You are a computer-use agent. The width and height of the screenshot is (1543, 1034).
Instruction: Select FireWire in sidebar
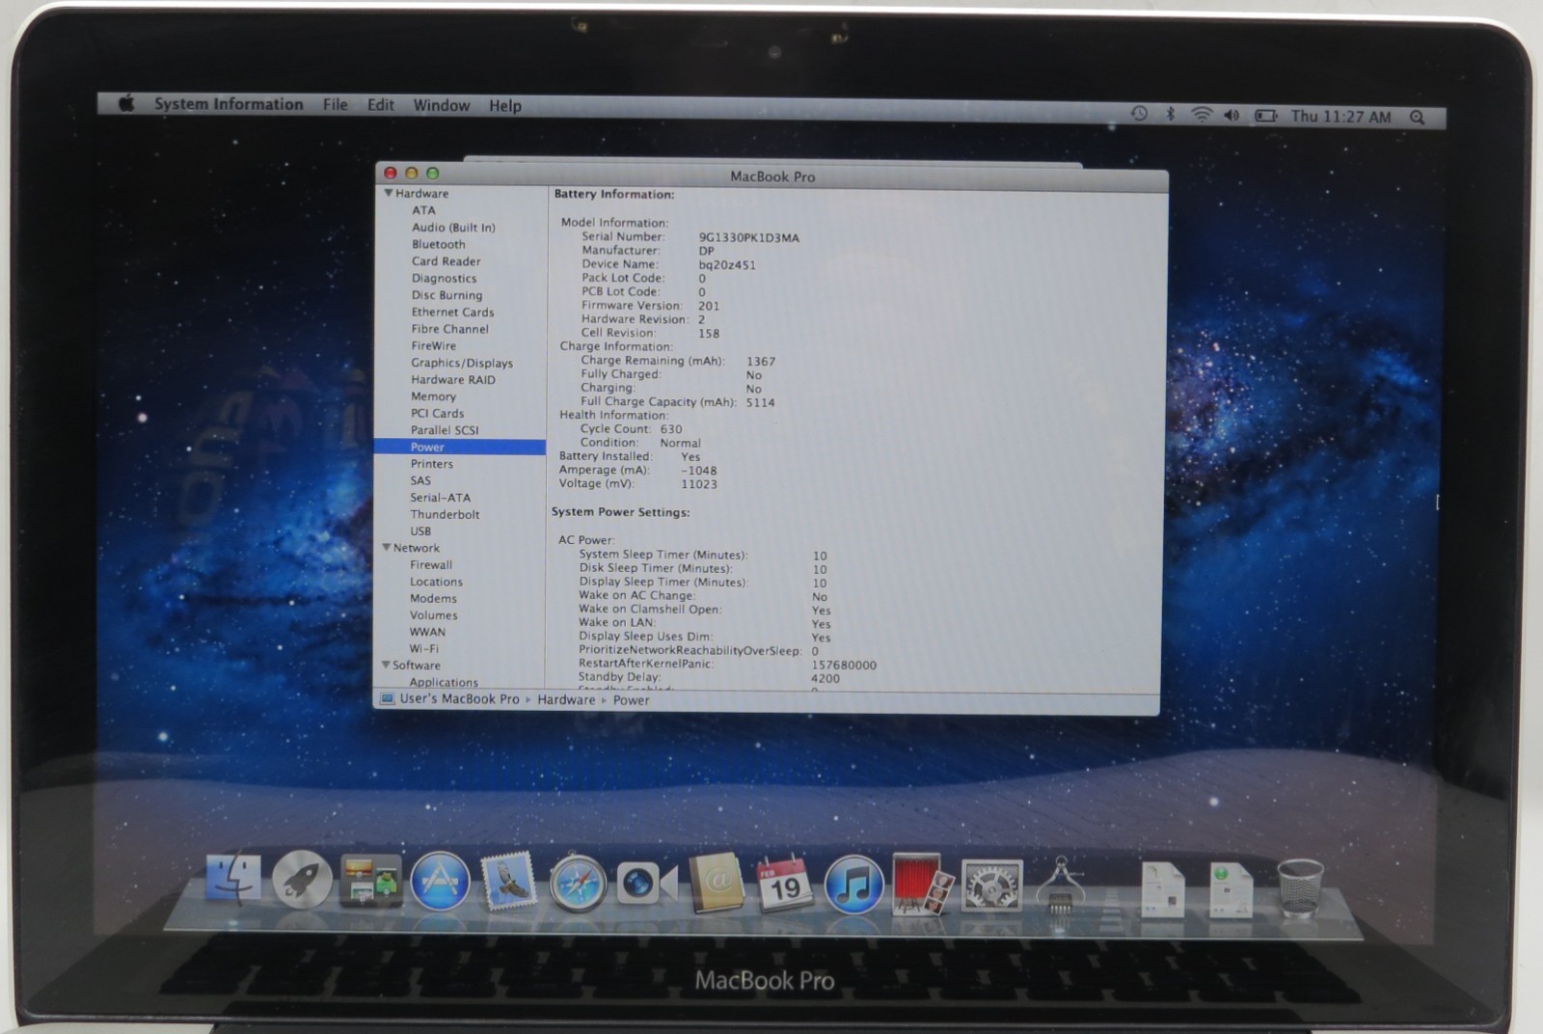coord(434,345)
